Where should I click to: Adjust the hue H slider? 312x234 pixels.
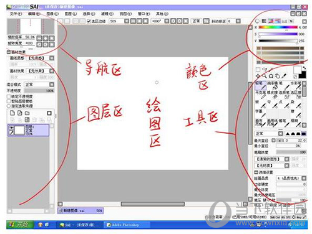click(x=278, y=27)
